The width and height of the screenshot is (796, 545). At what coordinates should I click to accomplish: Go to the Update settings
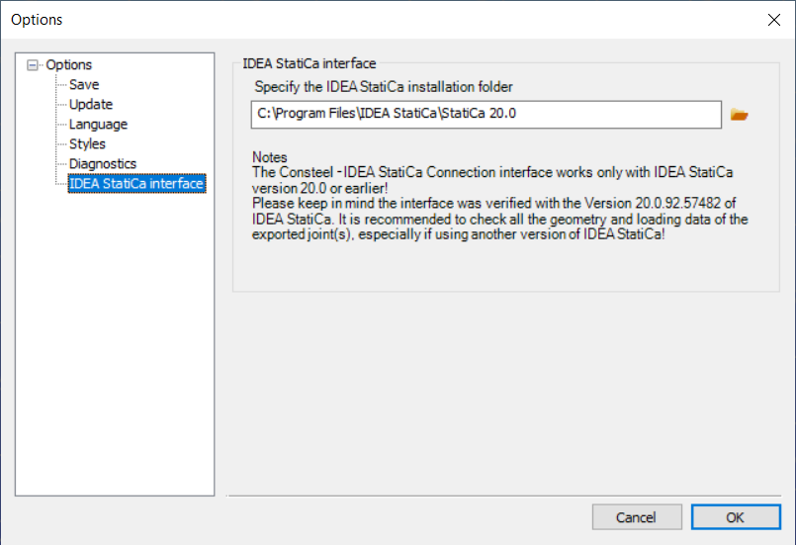point(91,104)
